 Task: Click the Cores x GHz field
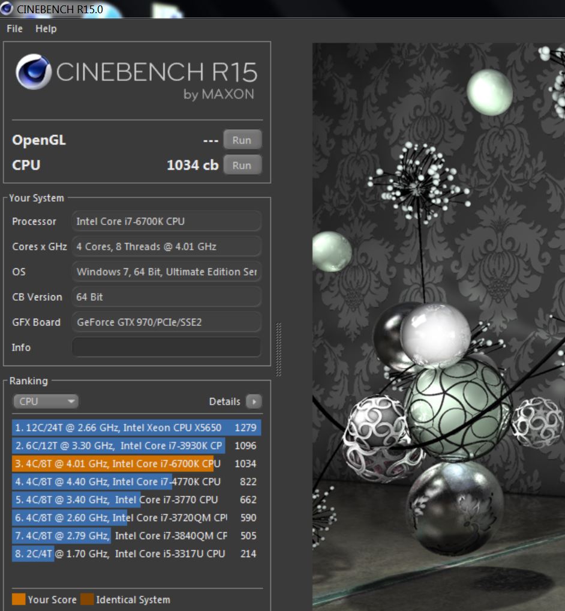(167, 247)
